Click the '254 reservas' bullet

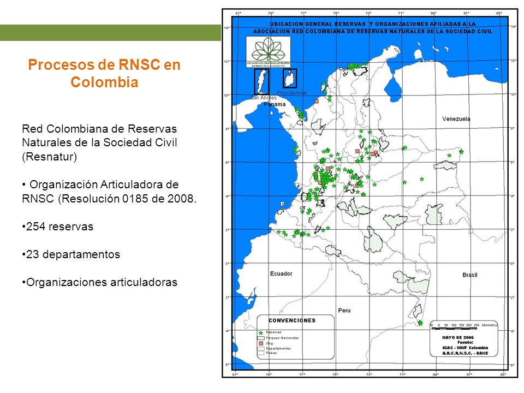58,227
